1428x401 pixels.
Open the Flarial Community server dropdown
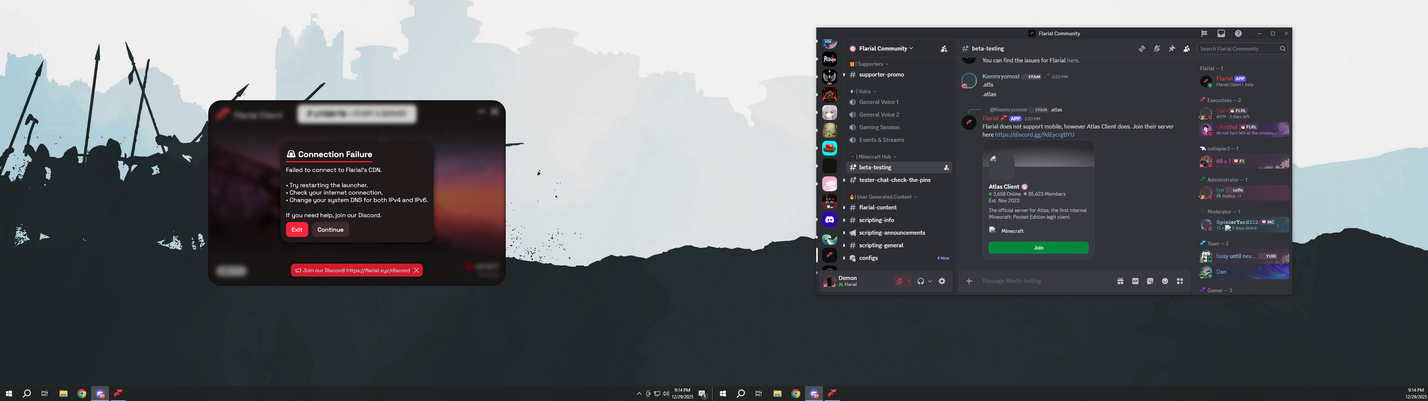click(x=881, y=48)
